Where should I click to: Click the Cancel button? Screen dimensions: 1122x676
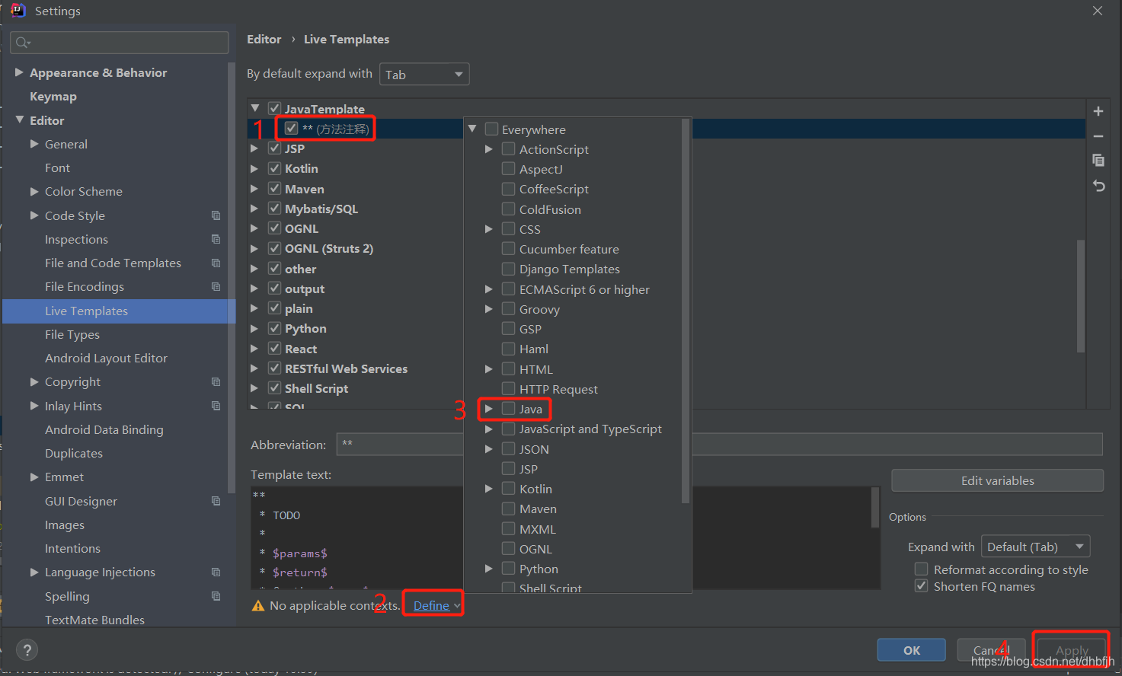pos(991,650)
